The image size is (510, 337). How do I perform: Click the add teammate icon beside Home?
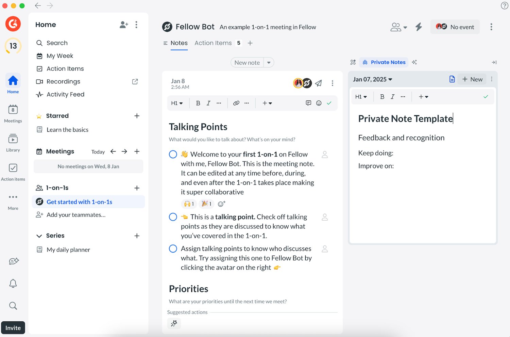click(x=124, y=25)
